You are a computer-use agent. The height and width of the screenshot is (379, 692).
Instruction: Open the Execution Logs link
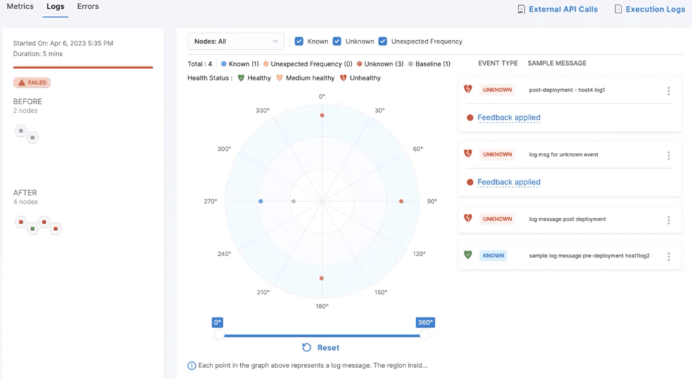[x=655, y=10]
